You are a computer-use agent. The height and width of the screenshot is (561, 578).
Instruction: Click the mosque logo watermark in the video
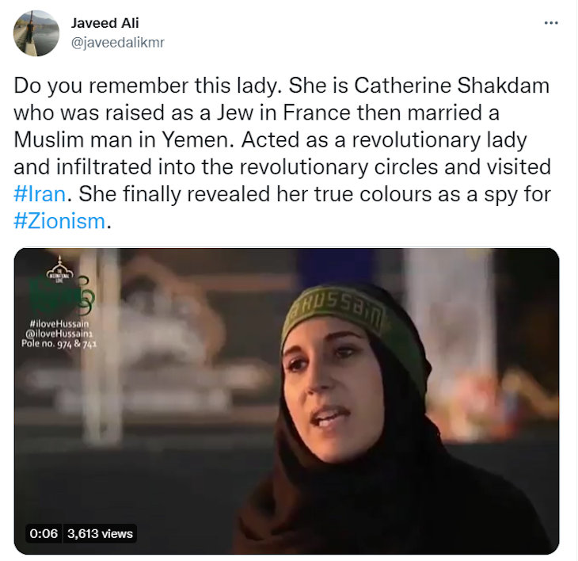click(x=59, y=269)
